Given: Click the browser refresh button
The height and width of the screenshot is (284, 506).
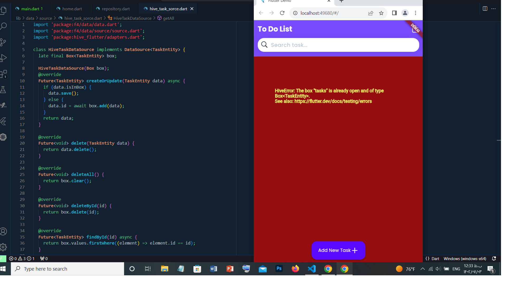Looking at the screenshot, I should click(282, 13).
